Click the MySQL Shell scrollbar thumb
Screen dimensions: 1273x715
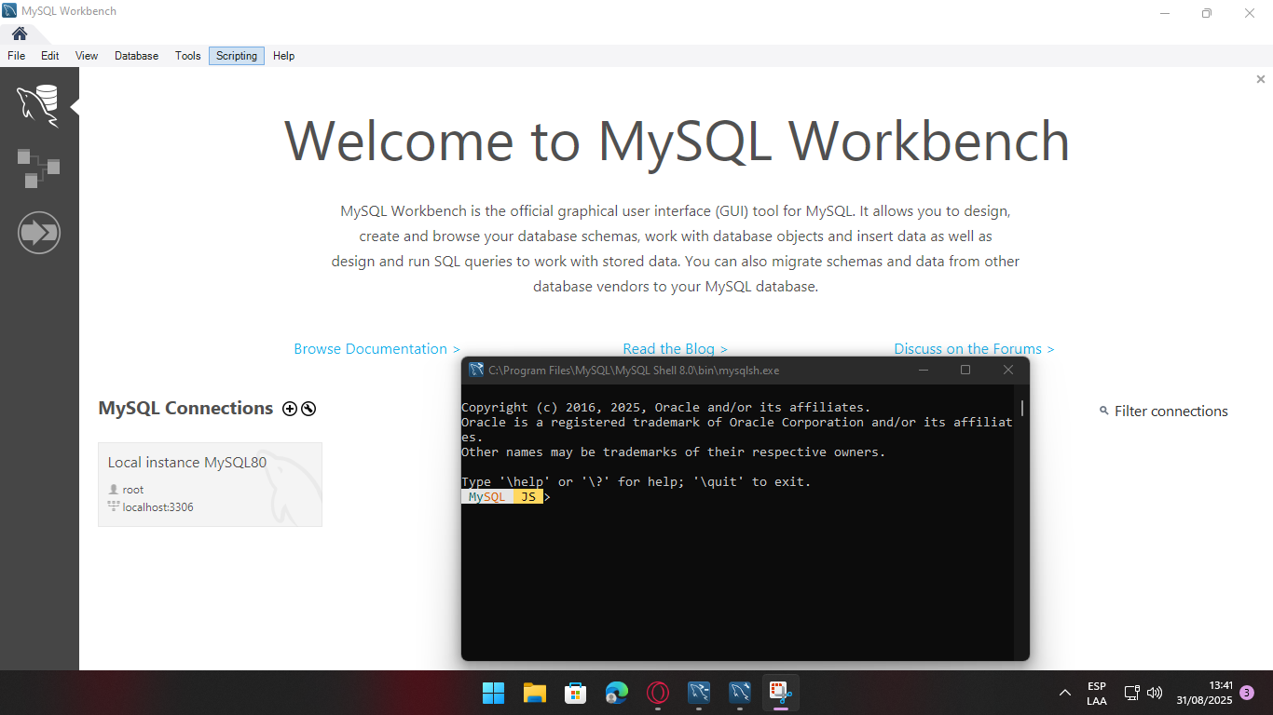click(x=1022, y=408)
